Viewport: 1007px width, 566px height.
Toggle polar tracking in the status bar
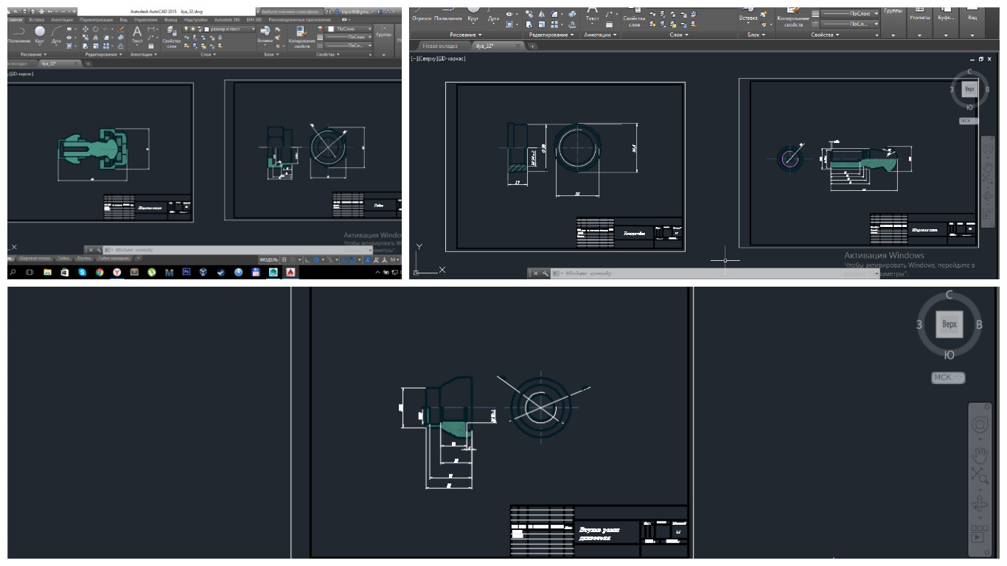click(316, 259)
